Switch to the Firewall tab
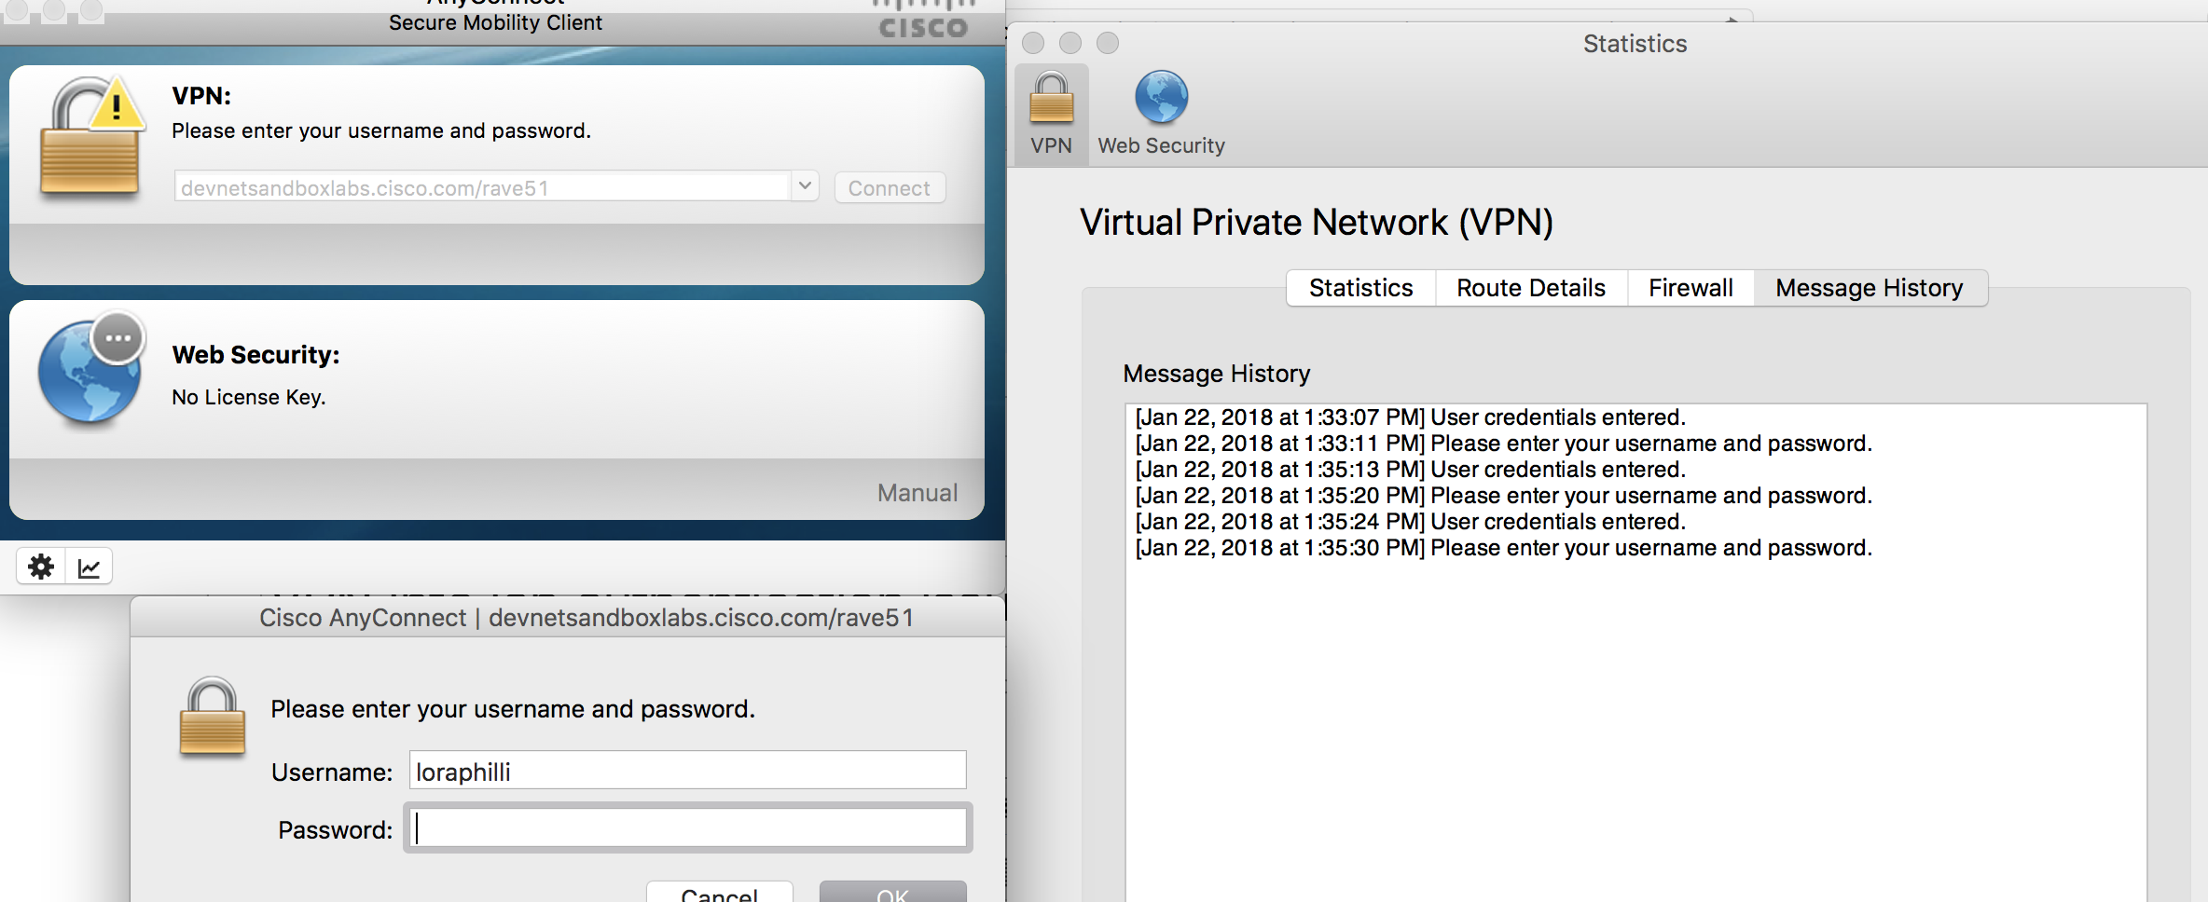The image size is (2208, 902). coord(1690,288)
